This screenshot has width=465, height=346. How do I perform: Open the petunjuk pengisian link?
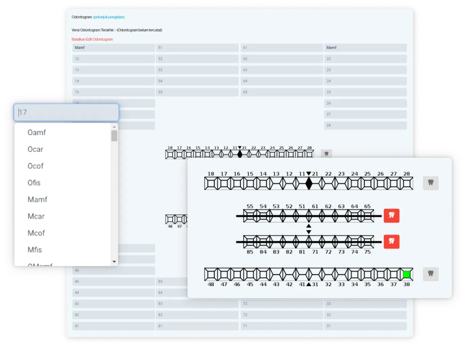tap(109, 17)
